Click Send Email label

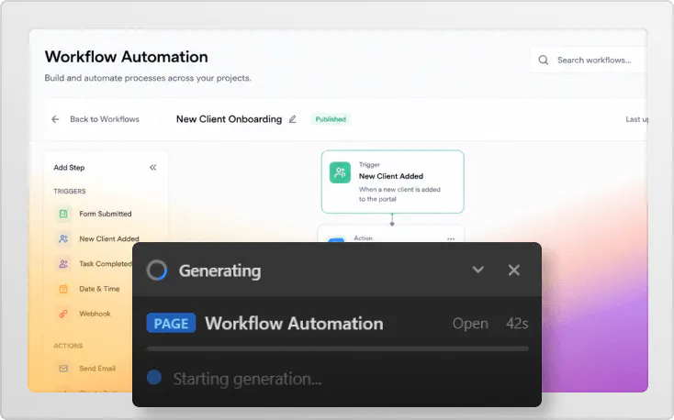pos(97,369)
